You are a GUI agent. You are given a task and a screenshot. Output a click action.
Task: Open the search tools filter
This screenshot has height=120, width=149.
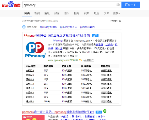[x=115, y=21]
